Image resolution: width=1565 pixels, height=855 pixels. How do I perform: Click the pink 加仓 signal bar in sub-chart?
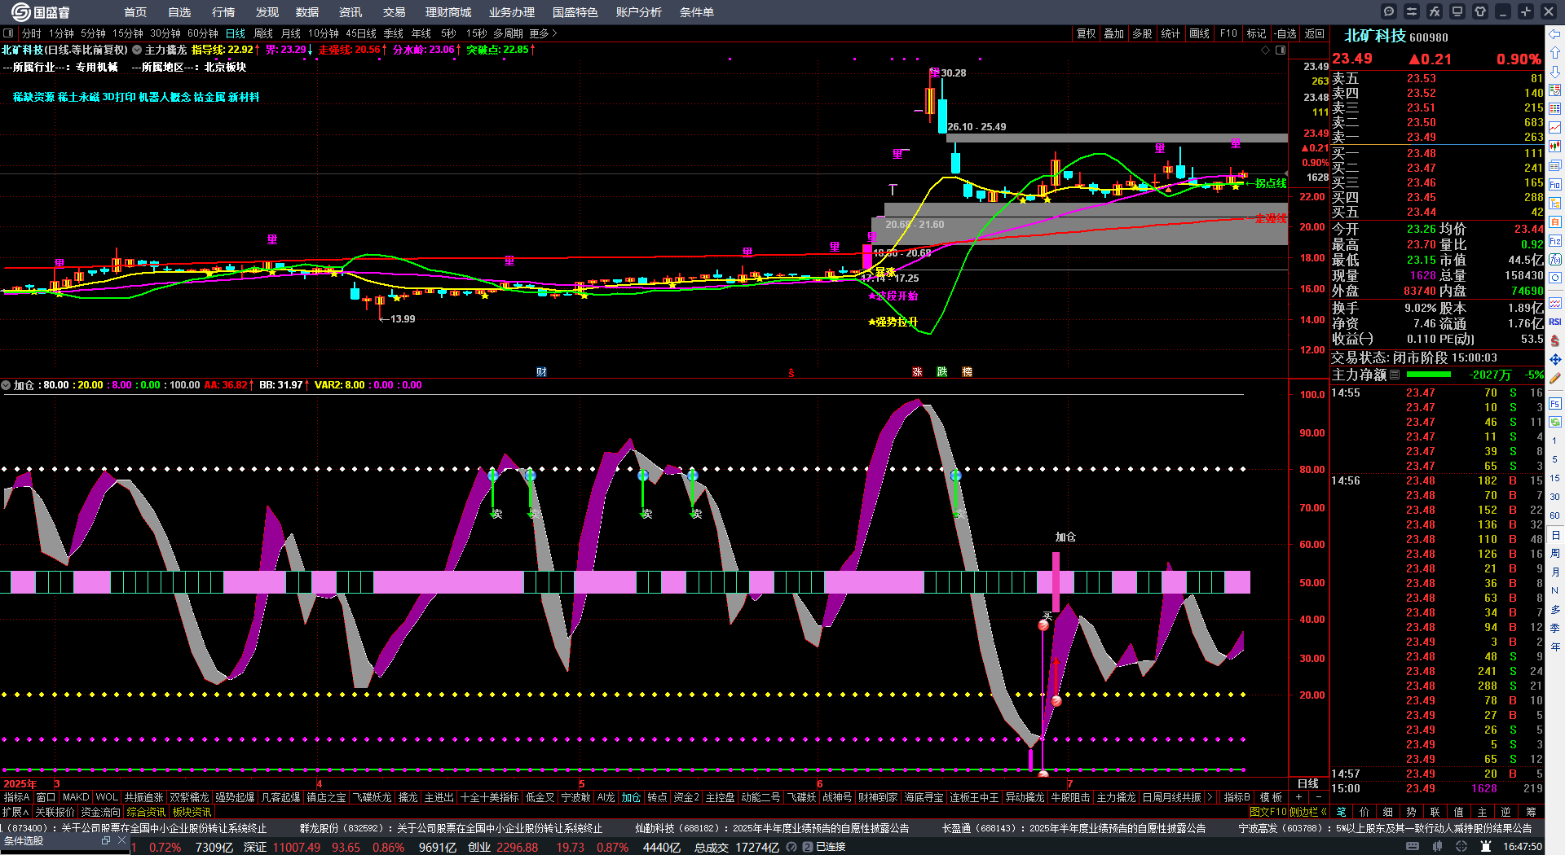1056,582
